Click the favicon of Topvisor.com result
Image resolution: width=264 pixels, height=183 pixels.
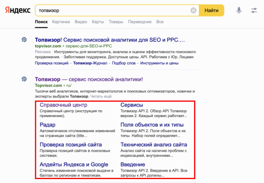pyautogui.click(x=25, y=79)
